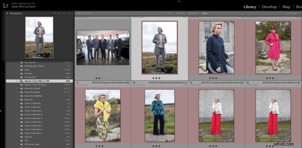Click the Past Month smart collection icon
Image resolution: width=302 pixels, height=148 pixels.
[21, 63]
